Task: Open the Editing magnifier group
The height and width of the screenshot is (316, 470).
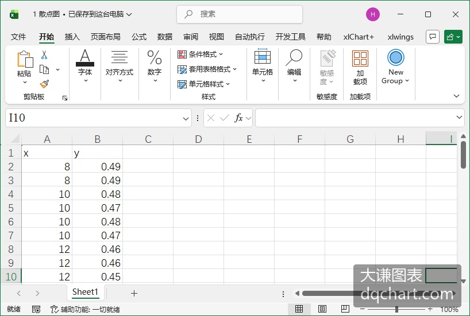Action: click(294, 66)
